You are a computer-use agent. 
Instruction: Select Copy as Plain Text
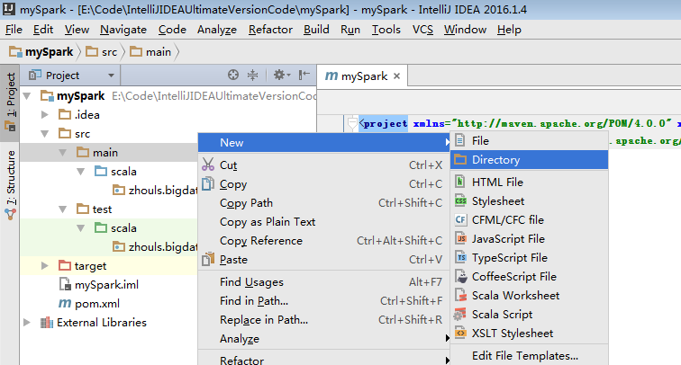point(324,221)
